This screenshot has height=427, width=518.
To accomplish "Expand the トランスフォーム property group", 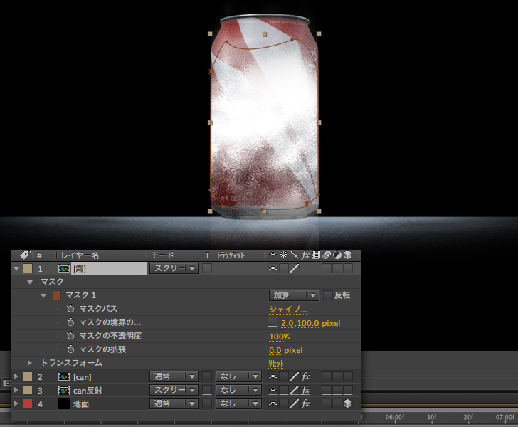I will [x=30, y=363].
